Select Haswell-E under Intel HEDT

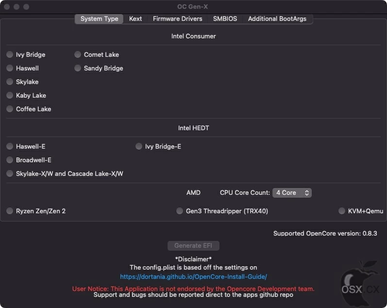(x=10, y=146)
